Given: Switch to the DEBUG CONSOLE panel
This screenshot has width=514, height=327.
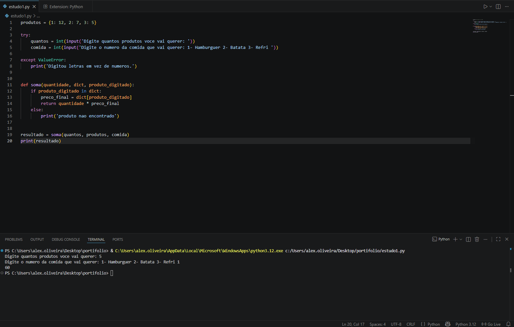Looking at the screenshot, I should tap(66, 239).
